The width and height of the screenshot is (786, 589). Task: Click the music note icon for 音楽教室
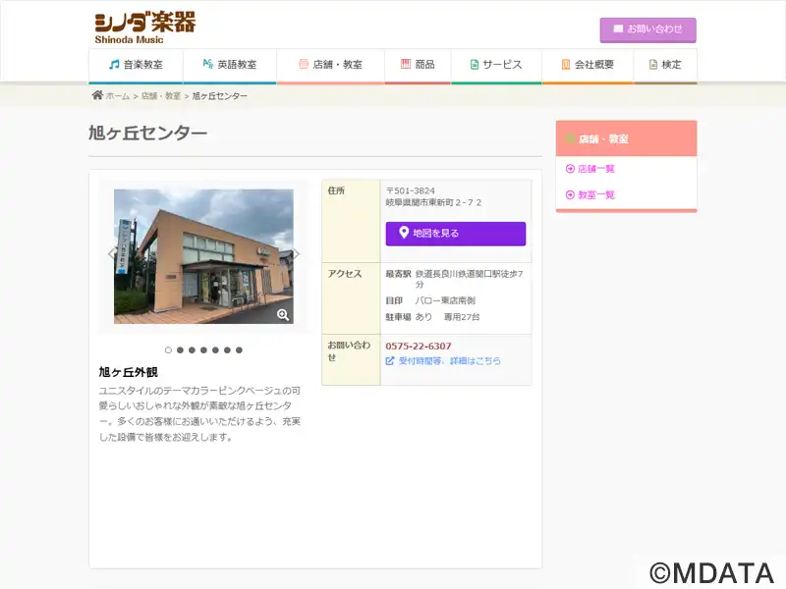[114, 65]
